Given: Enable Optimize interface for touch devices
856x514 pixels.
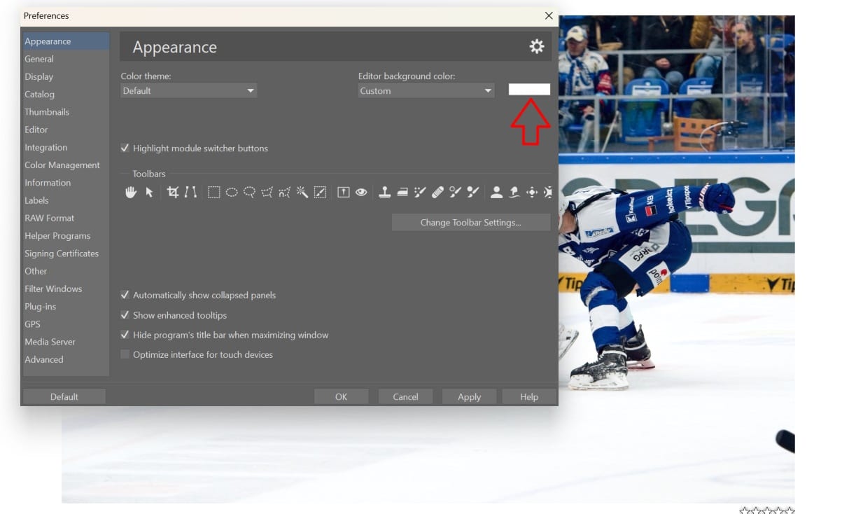Looking at the screenshot, I should click(x=125, y=354).
